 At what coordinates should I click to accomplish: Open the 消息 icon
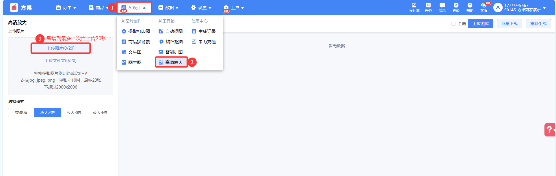(x=442, y=5)
